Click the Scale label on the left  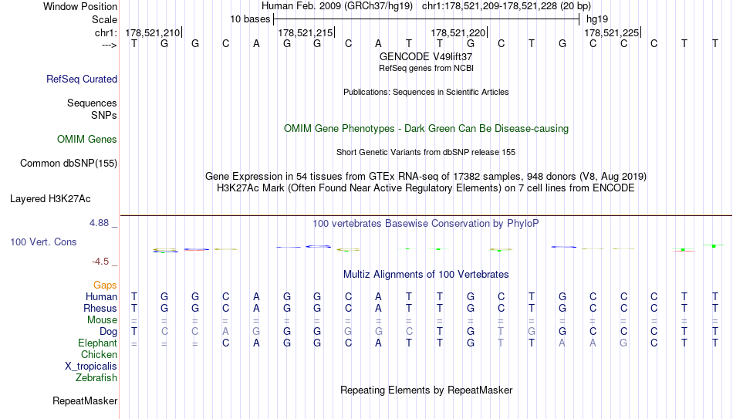104,19
